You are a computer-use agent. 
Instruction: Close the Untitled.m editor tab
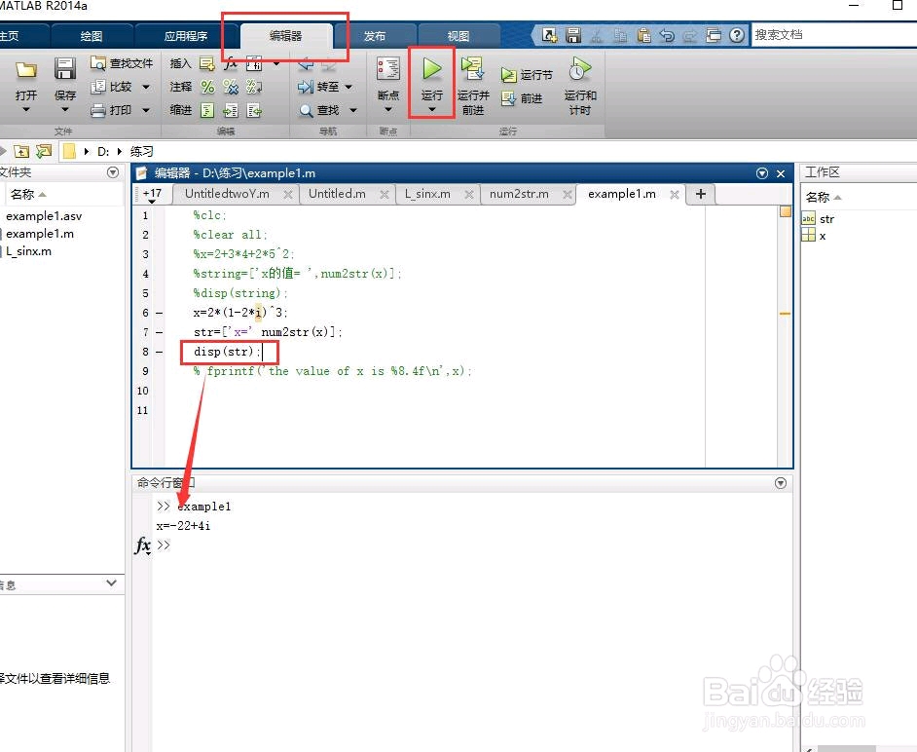[385, 194]
